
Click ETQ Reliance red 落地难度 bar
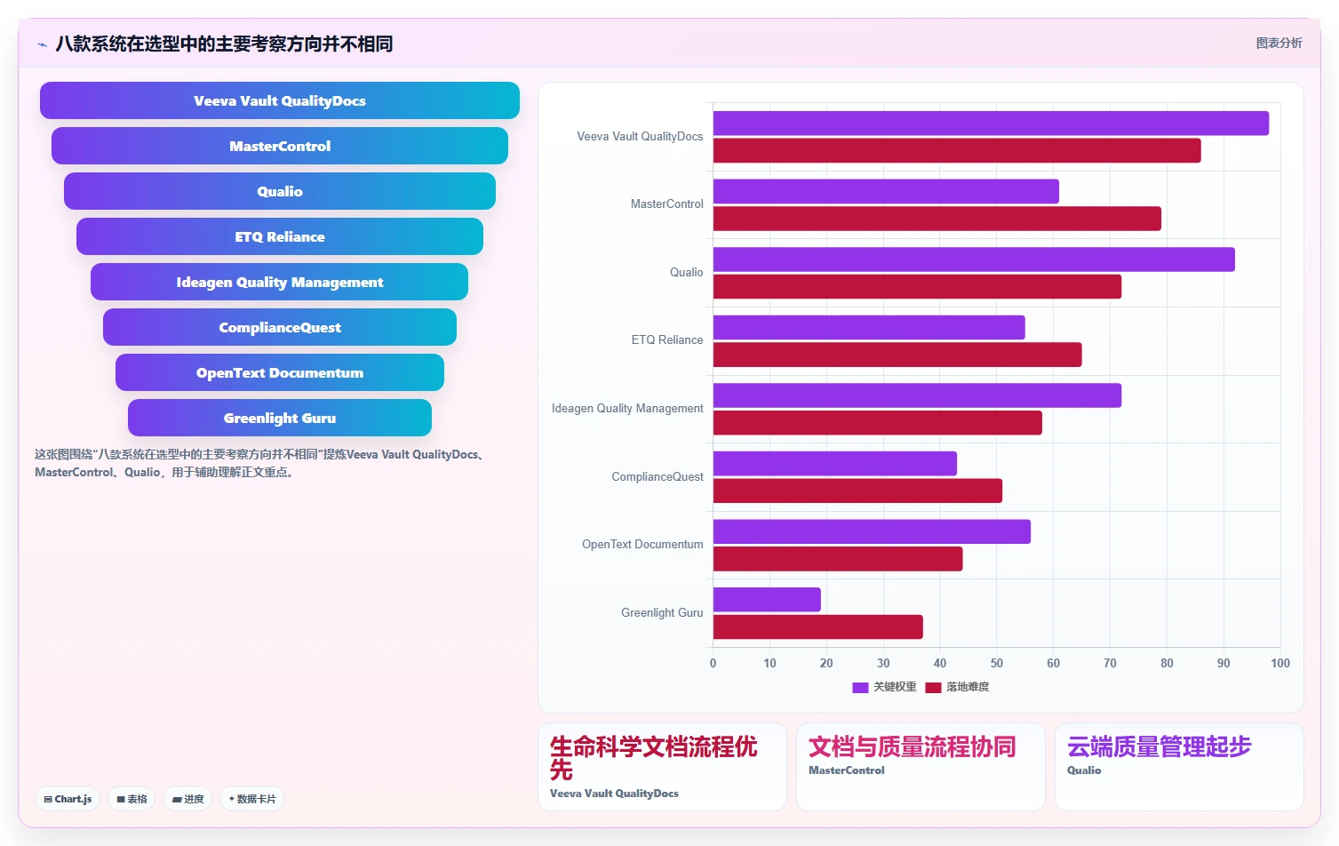pyautogui.click(x=897, y=355)
